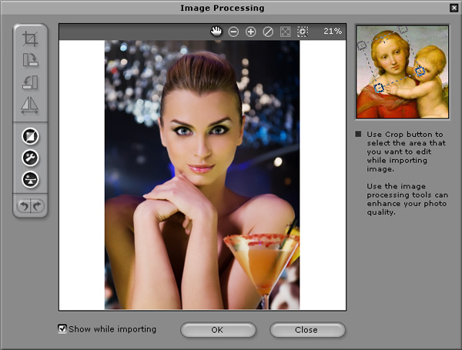Click the rotate clockwise icon below Crop
Screen dimensions: 462x350
point(31,59)
